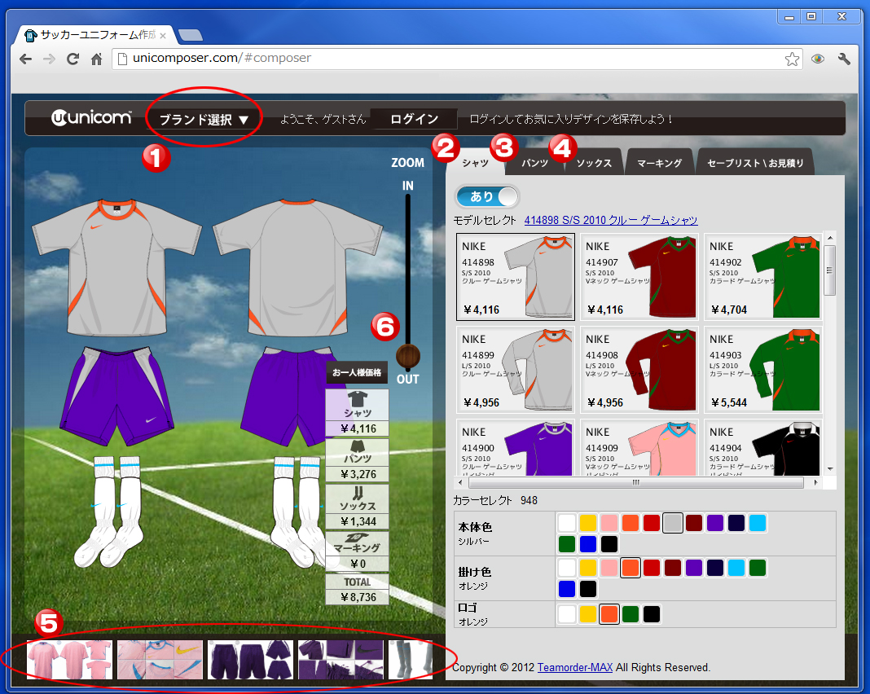Reload the page with the refresh icon
Image resolution: width=870 pixels, height=694 pixels.
click(72, 59)
